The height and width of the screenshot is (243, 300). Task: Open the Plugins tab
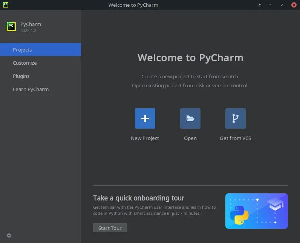[40, 76]
